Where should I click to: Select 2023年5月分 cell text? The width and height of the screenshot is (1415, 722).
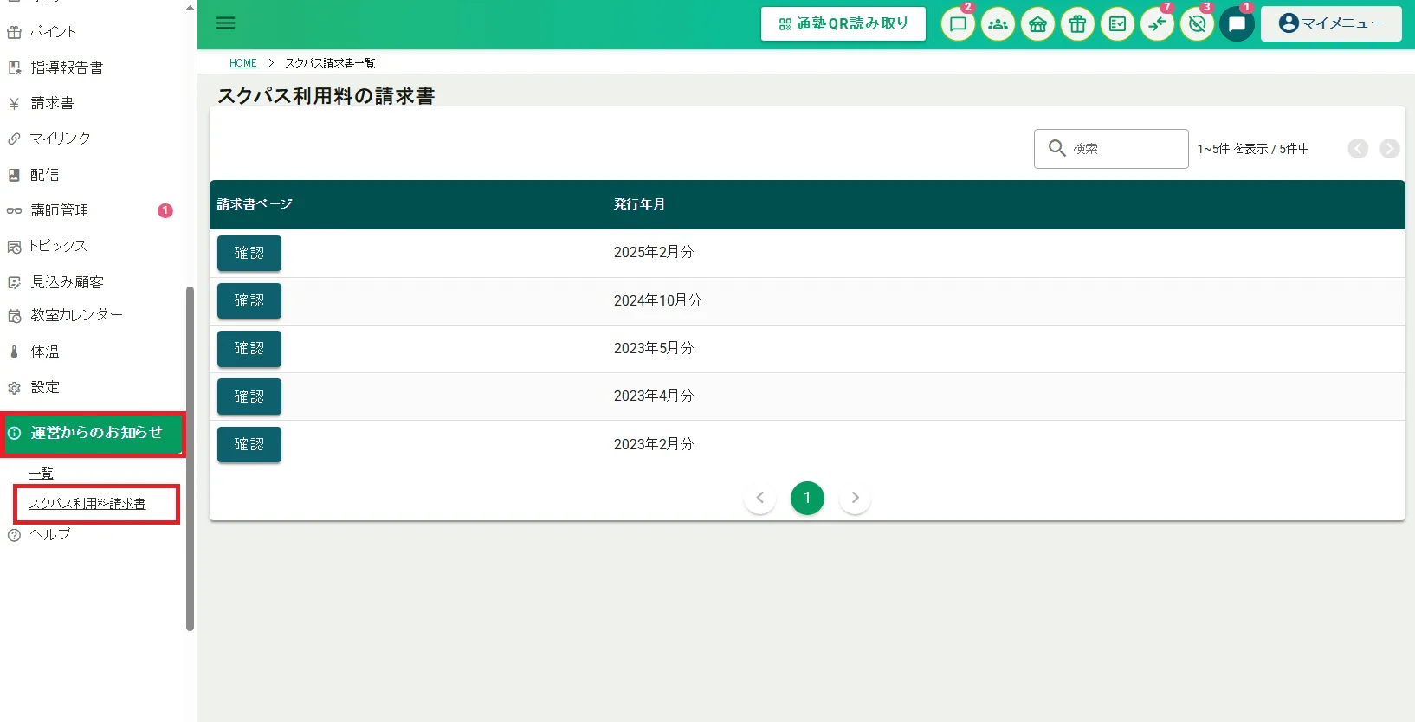654,348
